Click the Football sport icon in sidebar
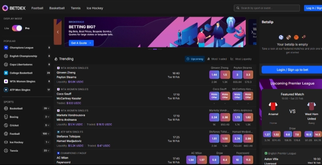This screenshot has width=322, height=165. [x=6, y=134]
